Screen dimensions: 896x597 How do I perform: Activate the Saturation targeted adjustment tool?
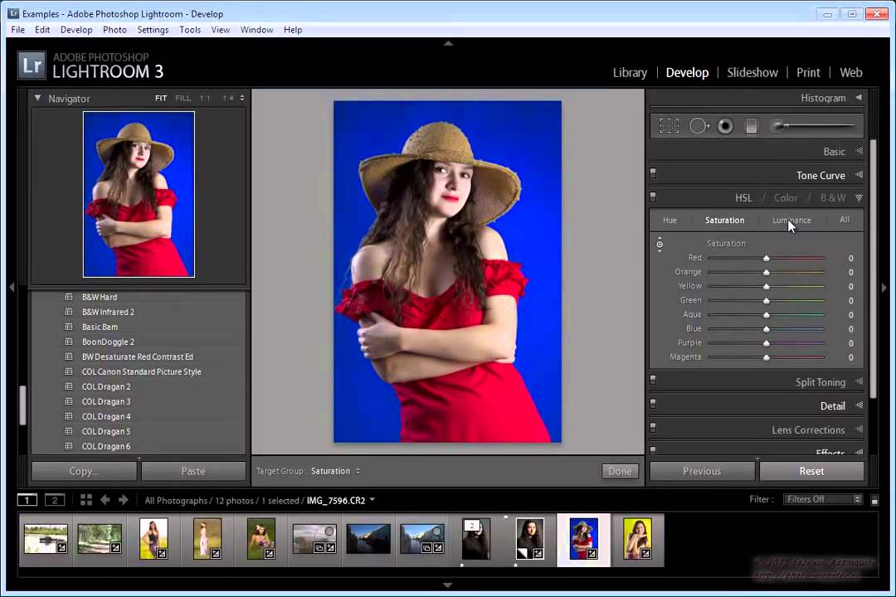pyautogui.click(x=660, y=244)
